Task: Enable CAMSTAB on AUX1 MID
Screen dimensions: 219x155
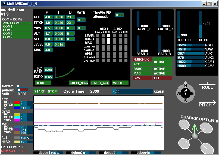Action: pos(103,46)
